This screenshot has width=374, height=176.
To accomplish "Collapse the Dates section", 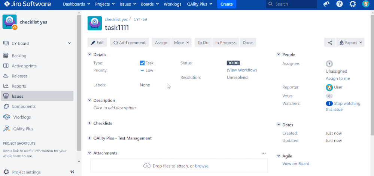I will [279, 125].
